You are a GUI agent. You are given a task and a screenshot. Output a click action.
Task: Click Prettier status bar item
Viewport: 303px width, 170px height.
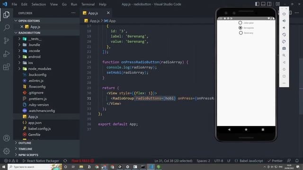click(275, 161)
